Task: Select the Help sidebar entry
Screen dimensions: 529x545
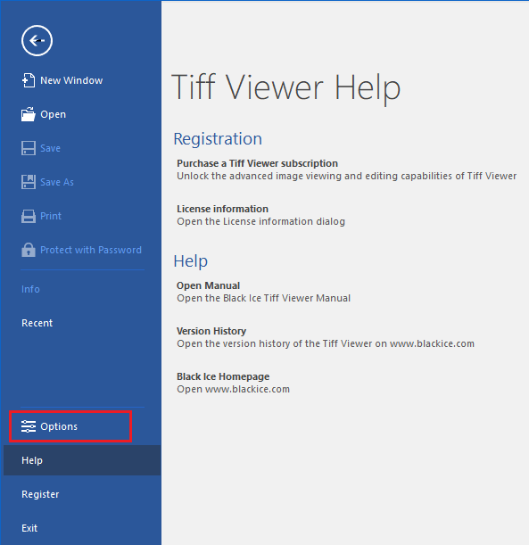Action: click(82, 460)
